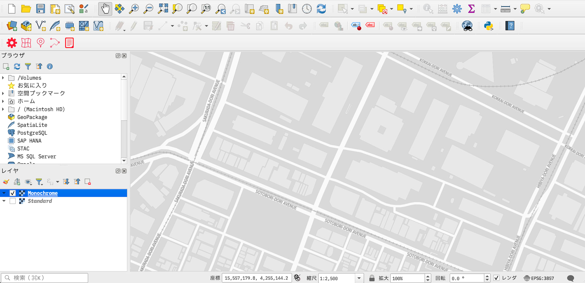Open the Processing Toolbox gear icon

click(x=457, y=9)
